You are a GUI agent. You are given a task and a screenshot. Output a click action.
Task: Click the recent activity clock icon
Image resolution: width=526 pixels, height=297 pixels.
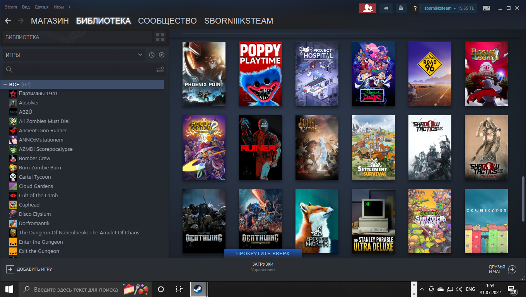pyautogui.click(x=152, y=55)
